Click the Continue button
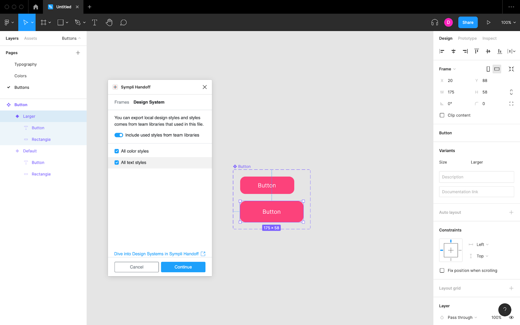The width and height of the screenshot is (520, 325). (183, 267)
